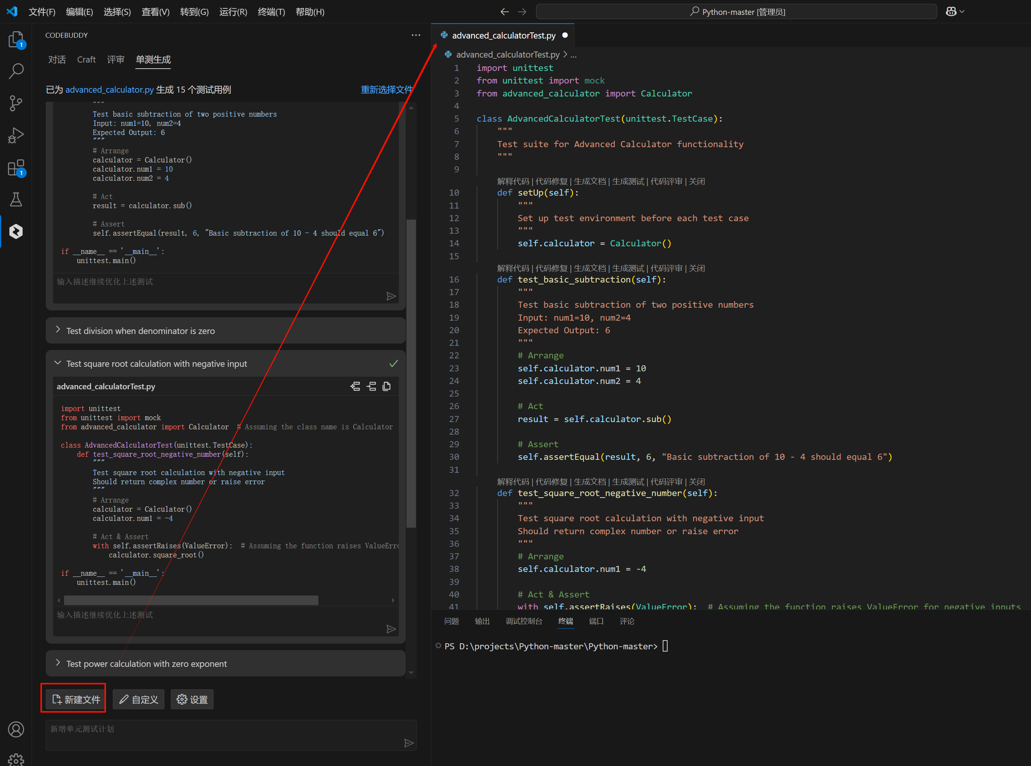This screenshot has height=766, width=1031.
Task: Open the 端口 panel tab
Action: (596, 621)
